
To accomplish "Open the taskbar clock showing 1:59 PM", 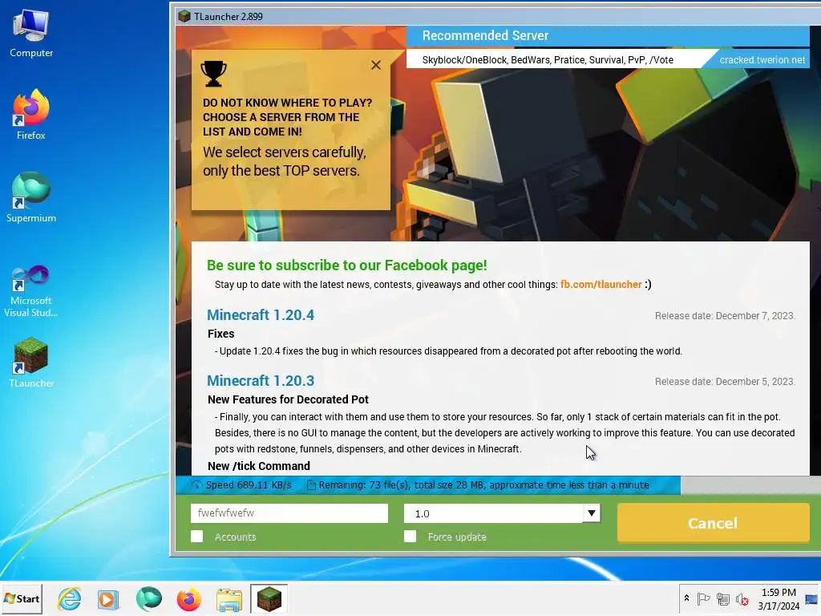I will [x=778, y=598].
